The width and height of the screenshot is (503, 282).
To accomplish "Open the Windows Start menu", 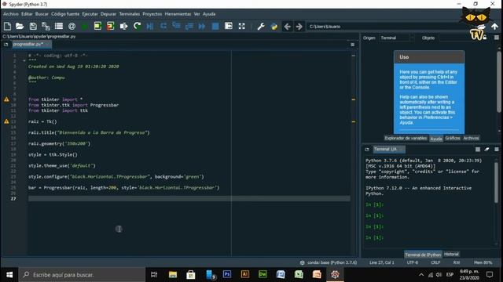I will pos(9,275).
